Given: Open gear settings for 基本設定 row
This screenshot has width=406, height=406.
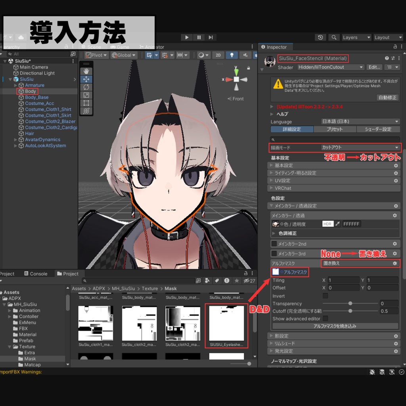Looking at the screenshot, I should [396, 165].
